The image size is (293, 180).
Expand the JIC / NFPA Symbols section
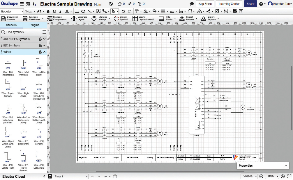23,39
